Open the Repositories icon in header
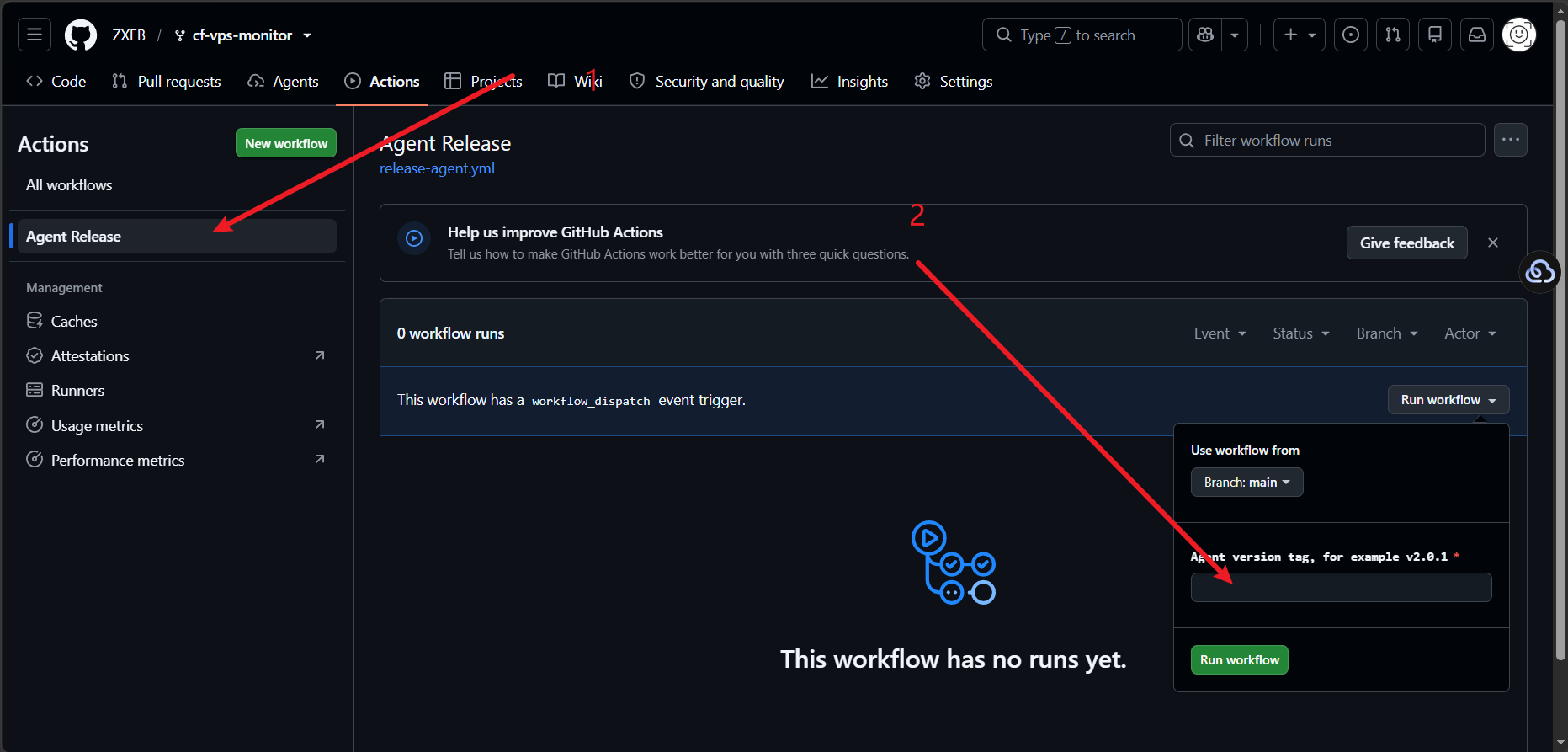 pyautogui.click(x=1435, y=35)
